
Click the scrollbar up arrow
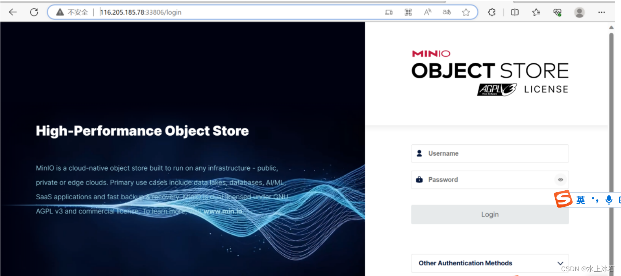click(x=611, y=28)
